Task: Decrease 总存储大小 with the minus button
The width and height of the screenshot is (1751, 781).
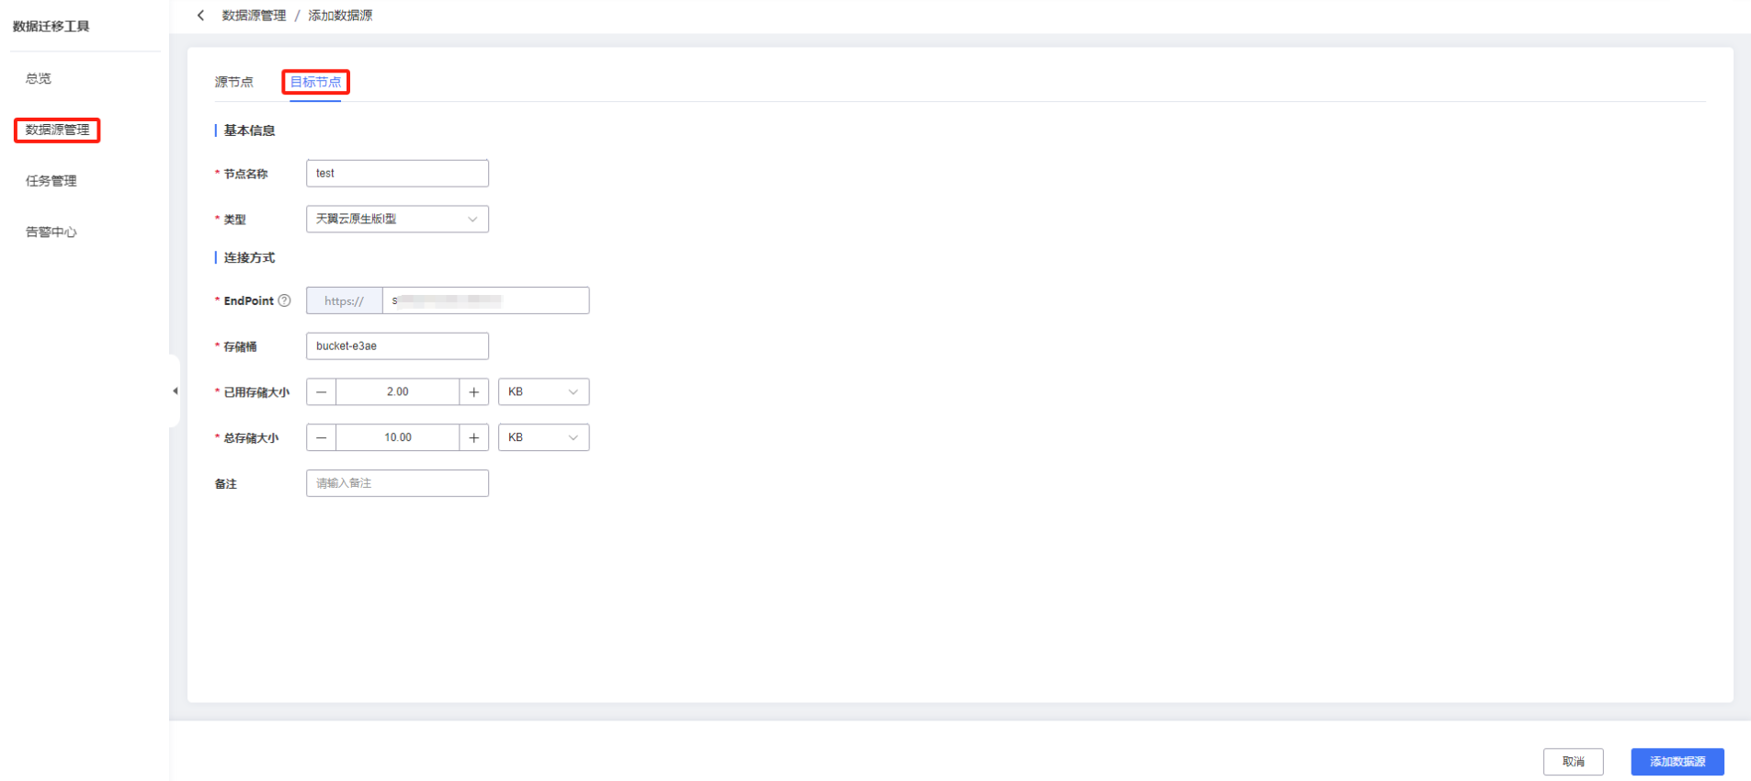Action: coord(322,438)
